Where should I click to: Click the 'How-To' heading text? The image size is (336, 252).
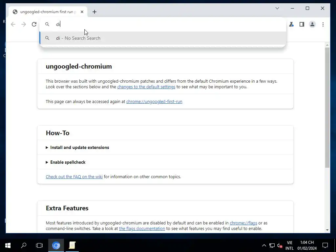tap(58, 133)
